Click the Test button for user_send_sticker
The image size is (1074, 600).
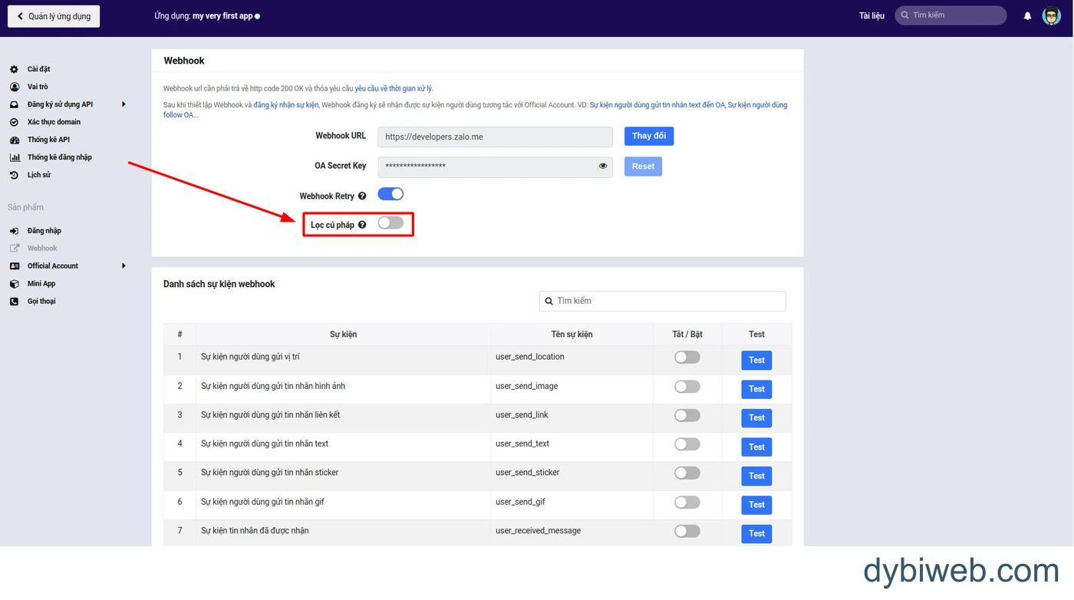pyautogui.click(x=756, y=476)
